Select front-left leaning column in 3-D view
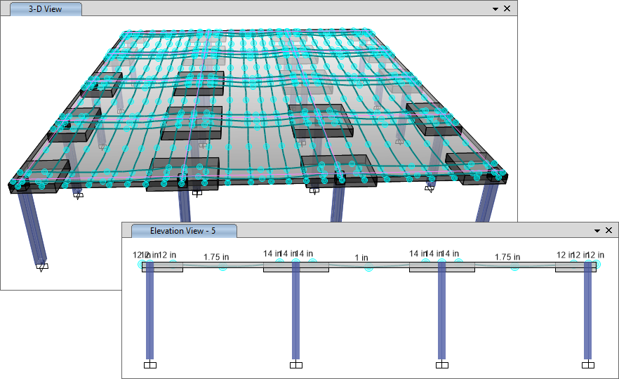 [x=32, y=225]
